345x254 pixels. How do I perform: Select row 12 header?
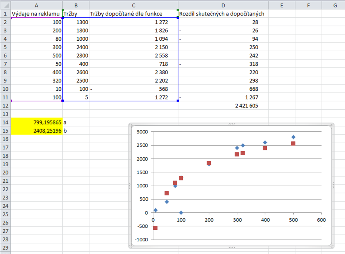tap(5, 106)
